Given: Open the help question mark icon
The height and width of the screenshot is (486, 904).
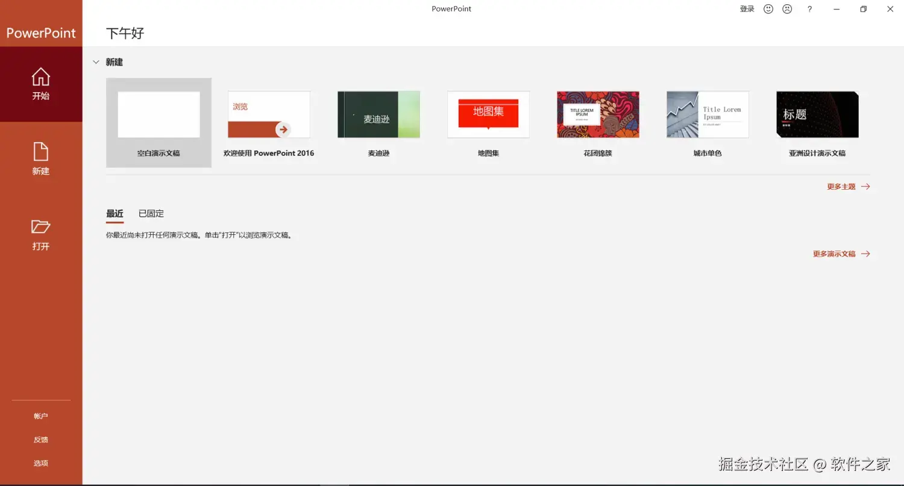Looking at the screenshot, I should point(810,9).
